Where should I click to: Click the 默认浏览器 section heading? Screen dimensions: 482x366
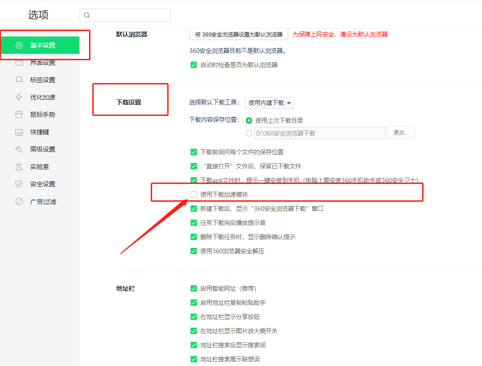132,34
